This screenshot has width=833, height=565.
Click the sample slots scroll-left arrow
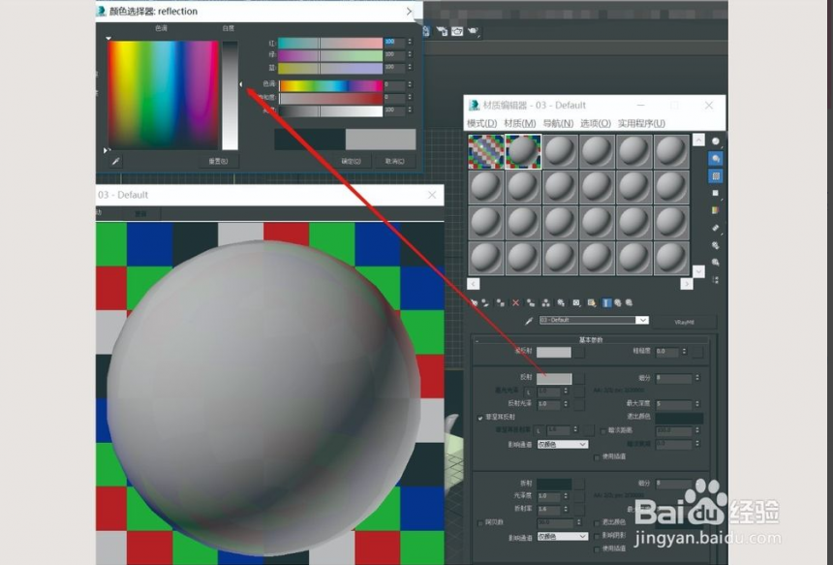(x=474, y=284)
